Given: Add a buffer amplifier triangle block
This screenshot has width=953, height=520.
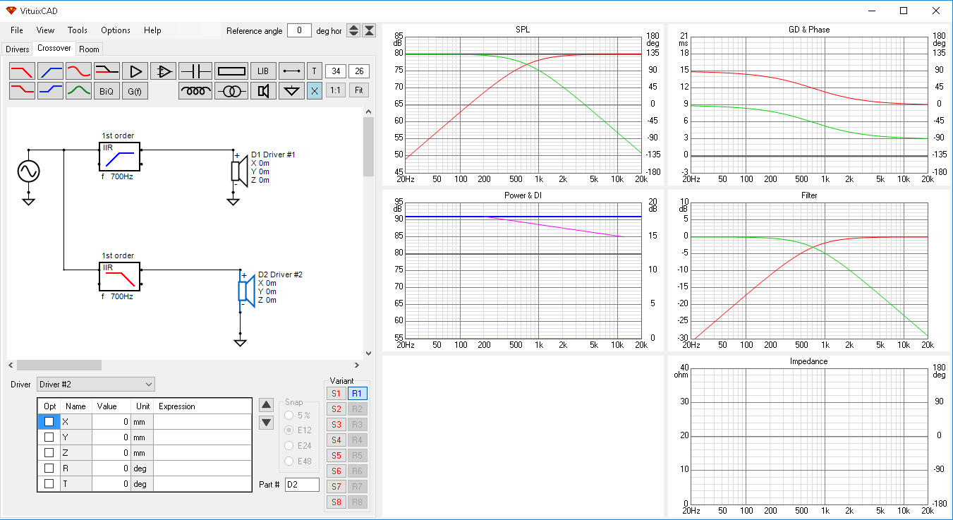Looking at the screenshot, I should coord(135,71).
